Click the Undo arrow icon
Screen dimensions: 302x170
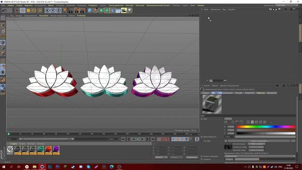4,10
